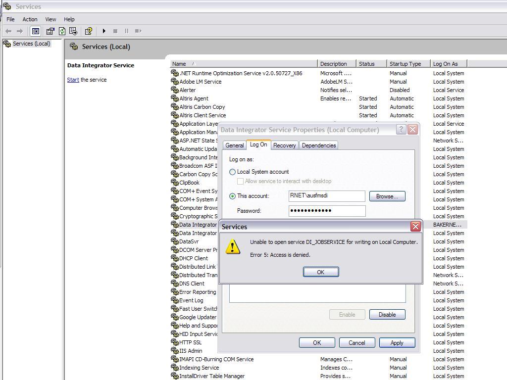507x380 pixels.
Task: Open help using the question mark icon
Action: [x=88, y=31]
